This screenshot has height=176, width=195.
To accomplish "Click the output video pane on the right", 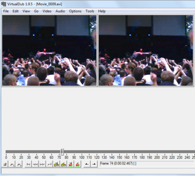I will tap(146, 50).
